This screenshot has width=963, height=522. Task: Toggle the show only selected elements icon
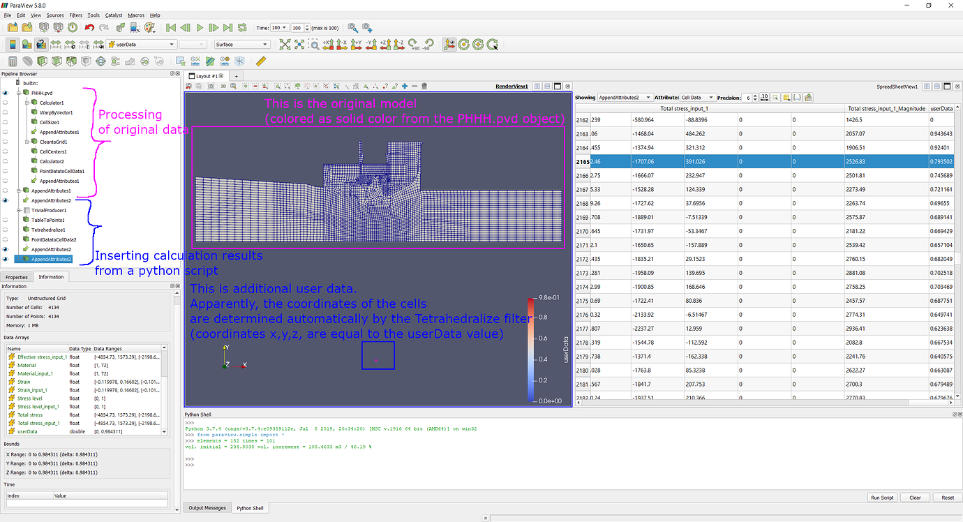[x=775, y=98]
